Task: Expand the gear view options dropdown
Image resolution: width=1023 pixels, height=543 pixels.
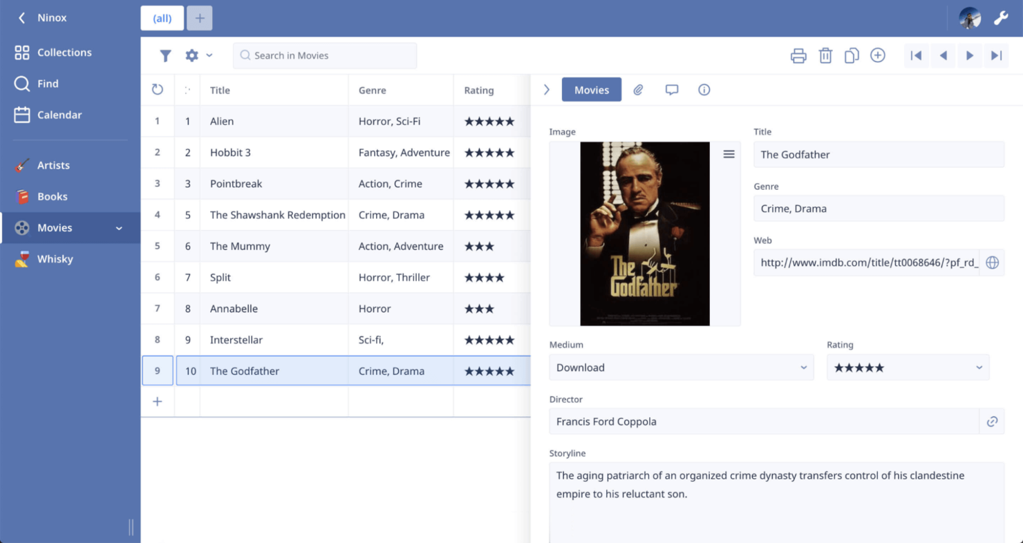Action: 198,56
